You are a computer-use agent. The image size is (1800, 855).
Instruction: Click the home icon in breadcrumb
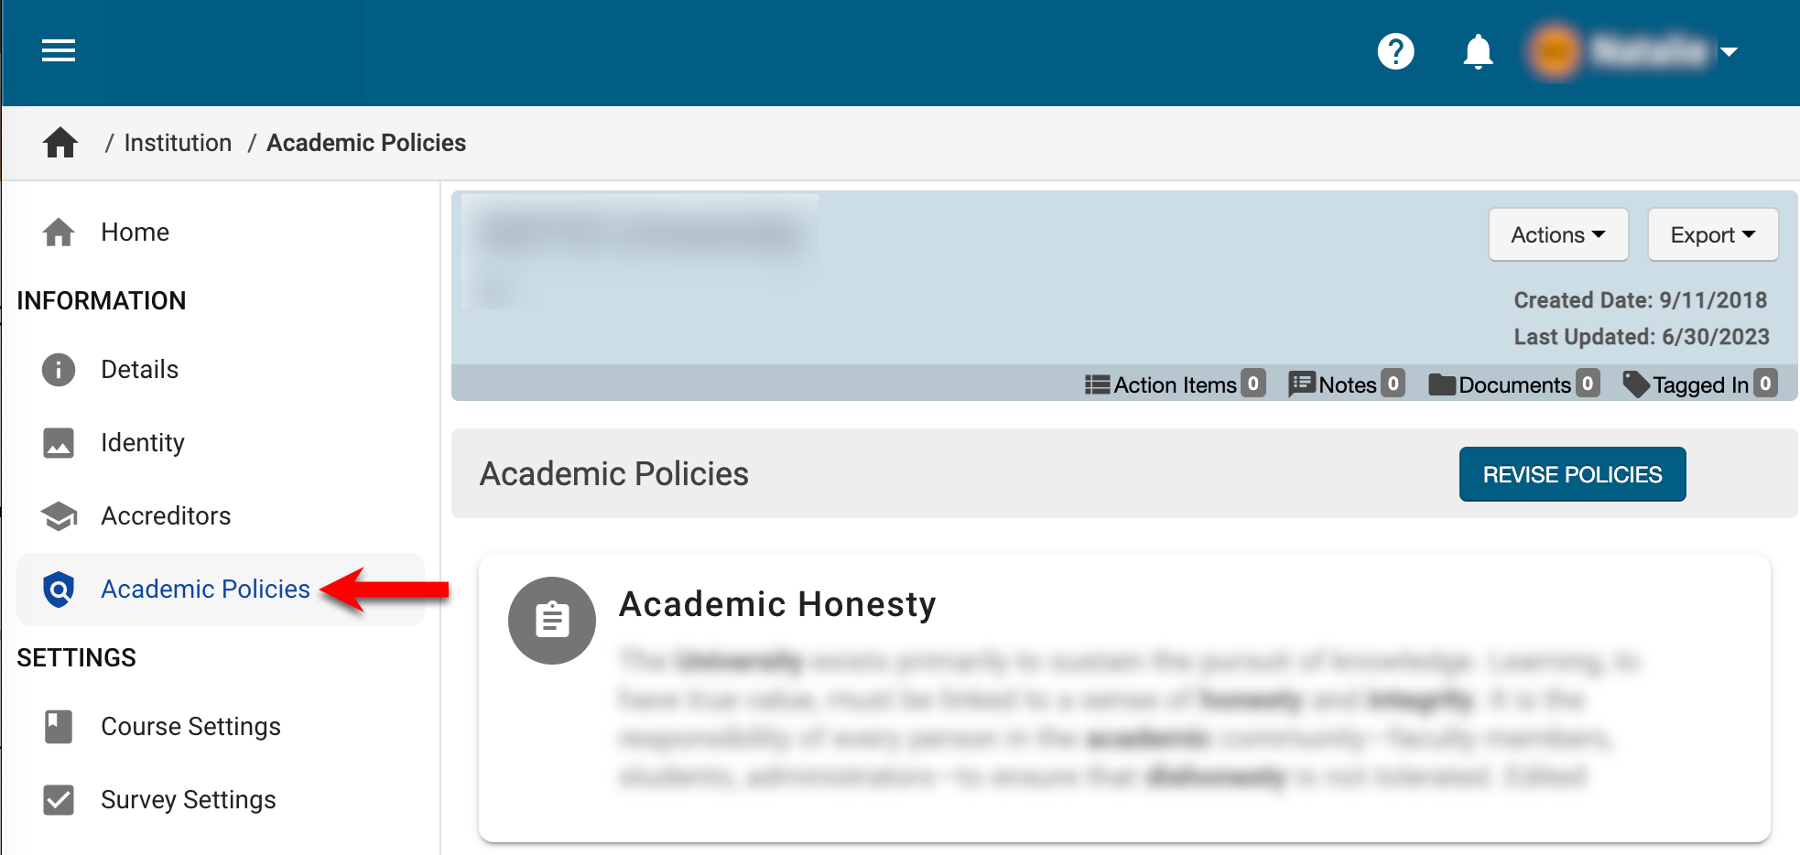(60, 143)
